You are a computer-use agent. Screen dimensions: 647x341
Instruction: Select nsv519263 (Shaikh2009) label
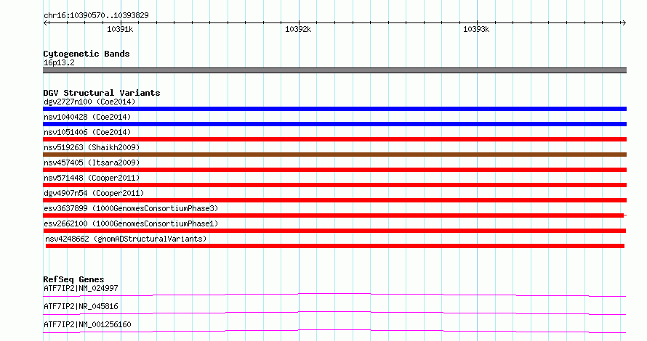tap(92, 147)
